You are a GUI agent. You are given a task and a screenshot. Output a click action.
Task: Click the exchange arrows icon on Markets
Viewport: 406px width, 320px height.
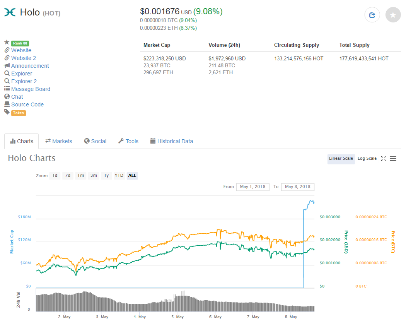48,141
